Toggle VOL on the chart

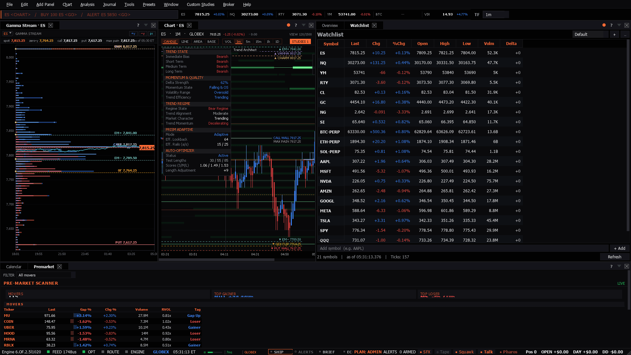click(228, 42)
